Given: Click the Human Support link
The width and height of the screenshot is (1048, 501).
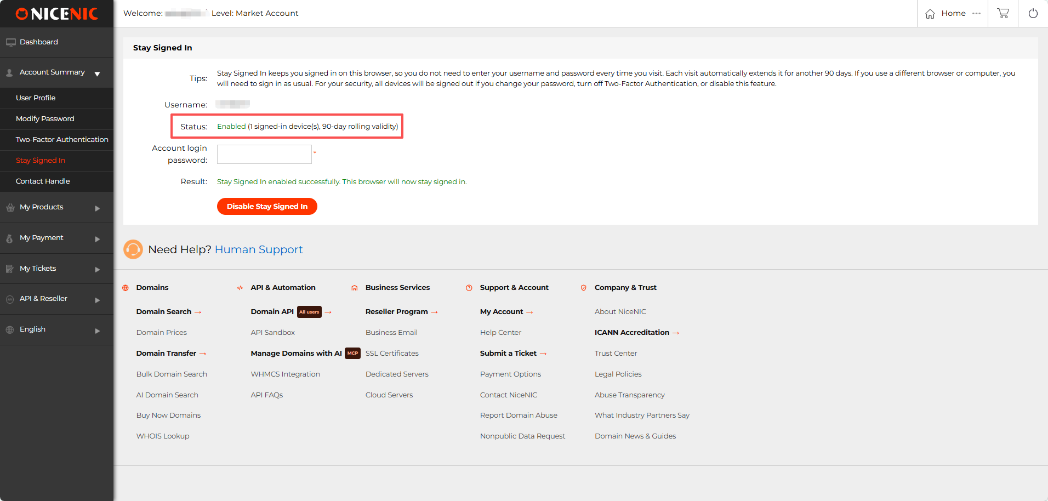Looking at the screenshot, I should pyautogui.click(x=259, y=249).
